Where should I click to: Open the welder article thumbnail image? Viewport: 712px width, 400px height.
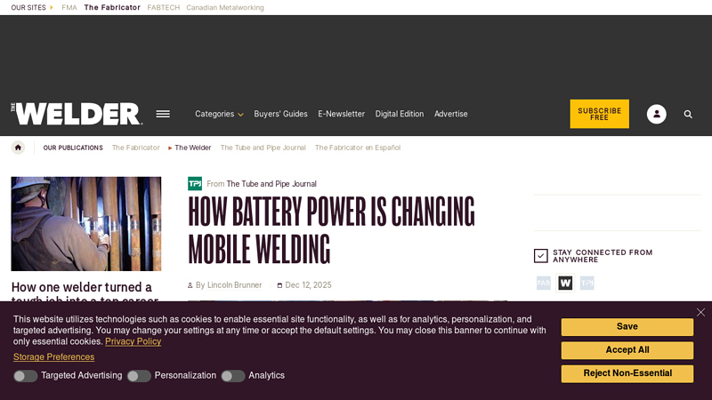tap(86, 224)
